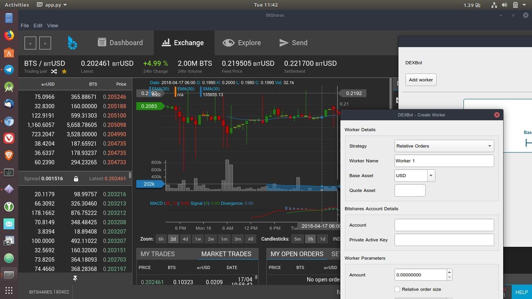The width and height of the screenshot is (532, 299).
Task: Set chart zoom to 6h
Action: pyautogui.click(x=161, y=239)
